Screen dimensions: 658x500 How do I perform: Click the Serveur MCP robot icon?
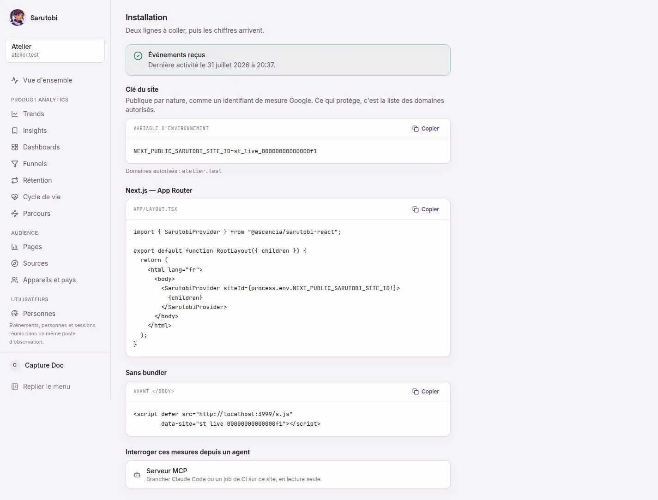point(137,475)
